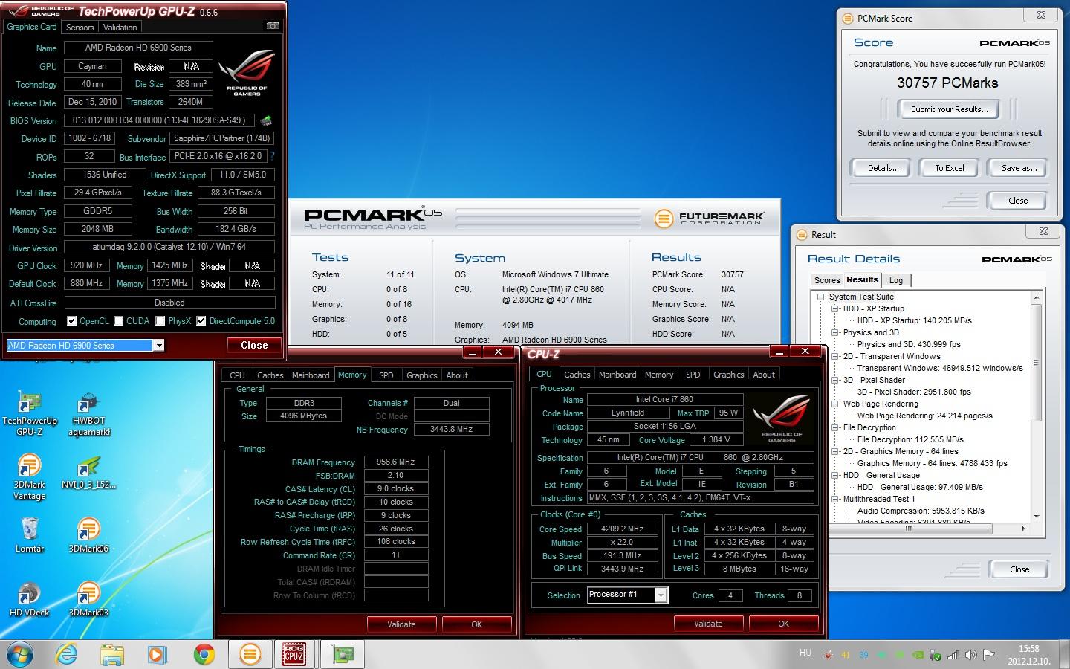Collapse the HDD - XP Startup node
This screenshot has height=669, width=1070.
pyautogui.click(x=835, y=308)
